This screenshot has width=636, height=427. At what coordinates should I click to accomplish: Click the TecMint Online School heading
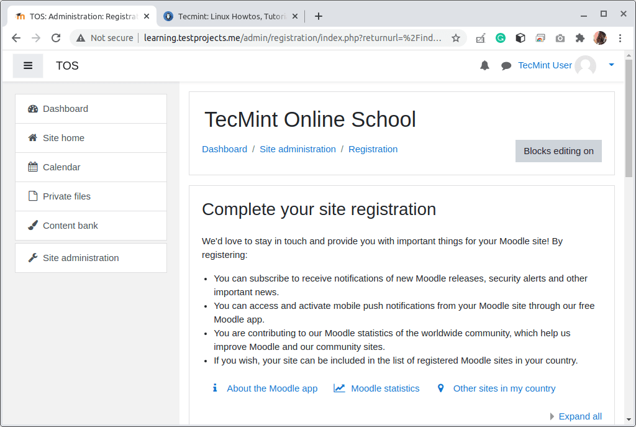tap(310, 119)
